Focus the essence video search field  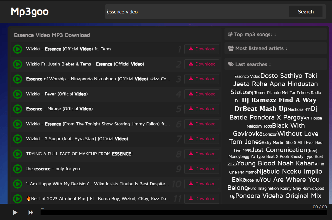coord(197,12)
